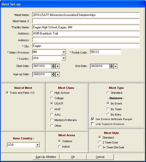Confirm settings with OK button
This screenshot has height=162, width=146.
coord(73,157)
